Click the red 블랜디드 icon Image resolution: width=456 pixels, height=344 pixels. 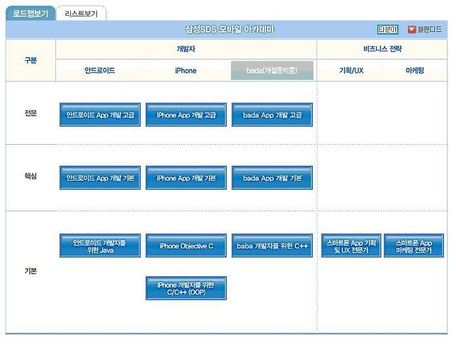[412, 29]
